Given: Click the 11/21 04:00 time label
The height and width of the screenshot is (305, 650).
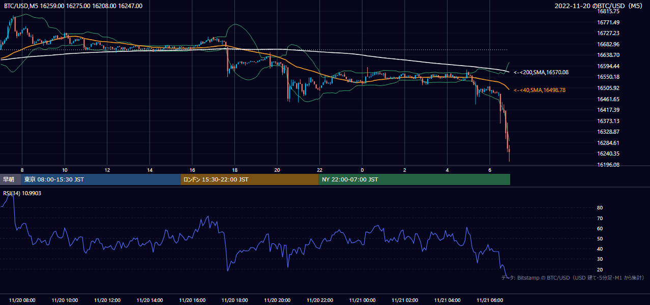Looking at the screenshot, I should coord(447,300).
